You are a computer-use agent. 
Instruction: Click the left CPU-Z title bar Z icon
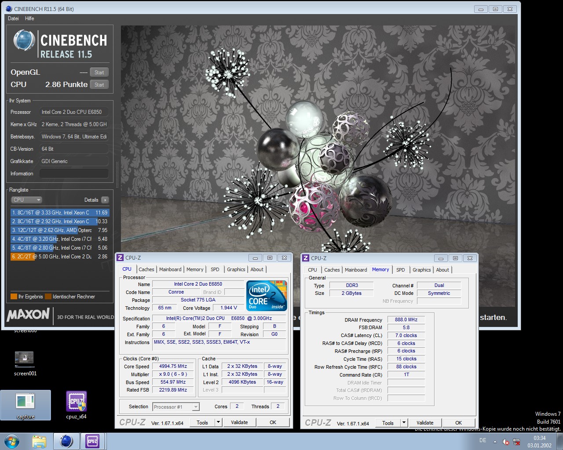tap(120, 258)
